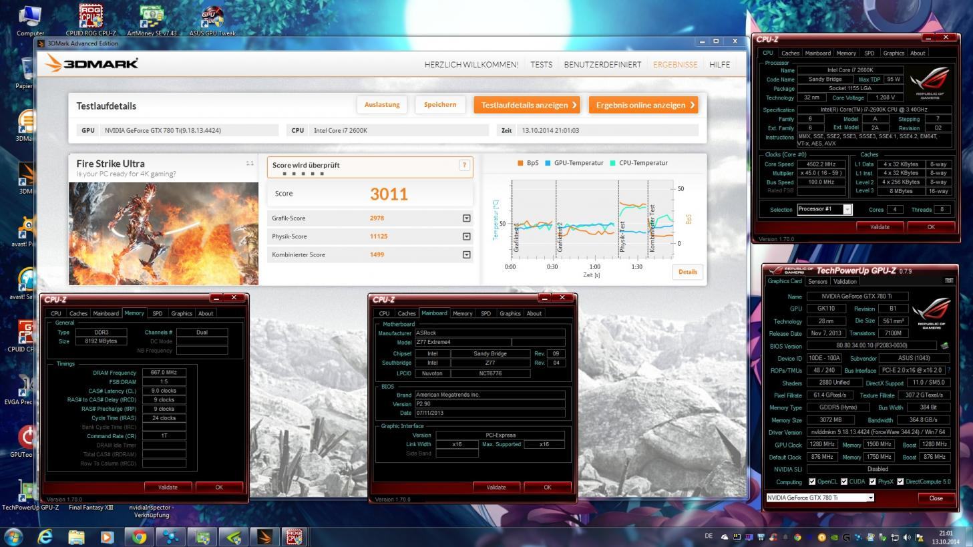Open the BENUTZERDEFINIERT tab

(x=602, y=65)
